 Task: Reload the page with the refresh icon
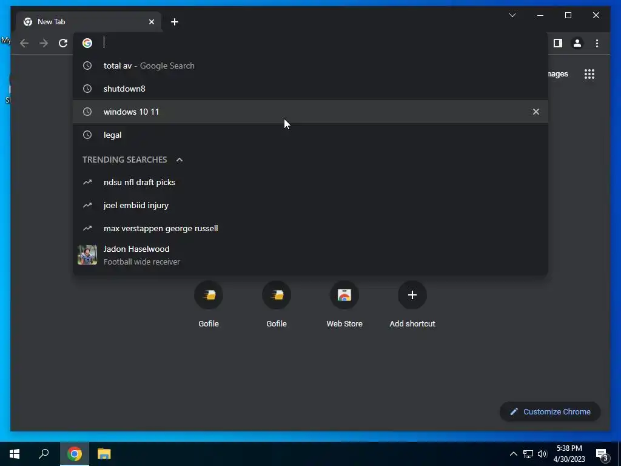coord(63,43)
